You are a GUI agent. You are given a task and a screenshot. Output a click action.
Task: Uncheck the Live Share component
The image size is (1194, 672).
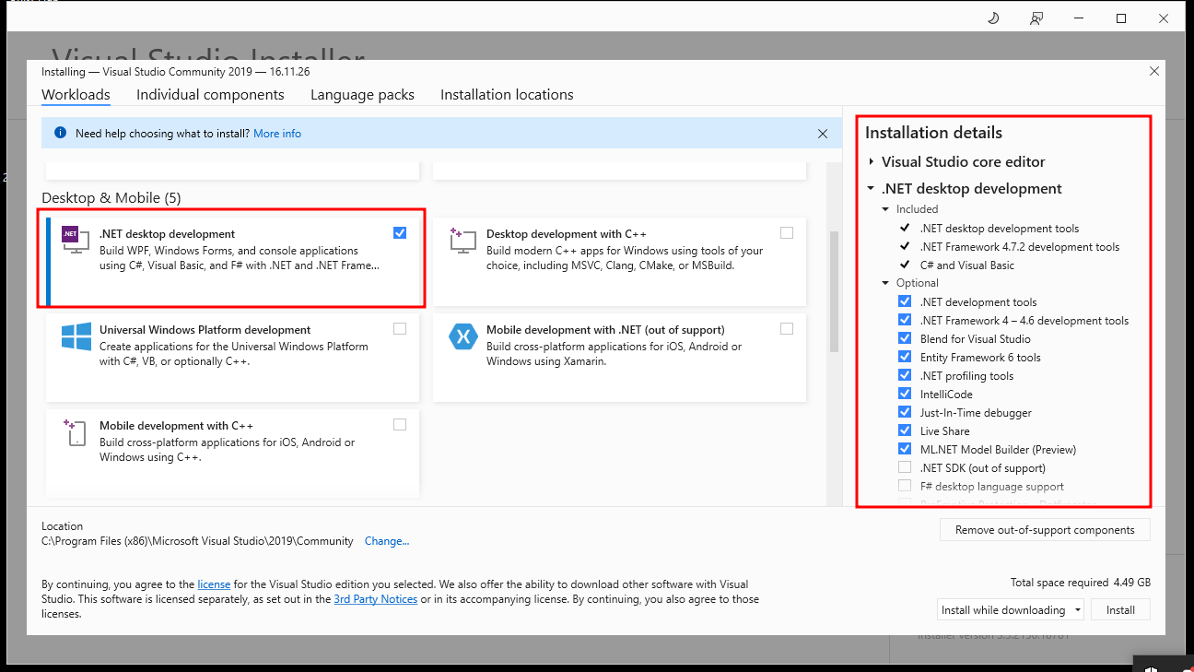pos(905,430)
